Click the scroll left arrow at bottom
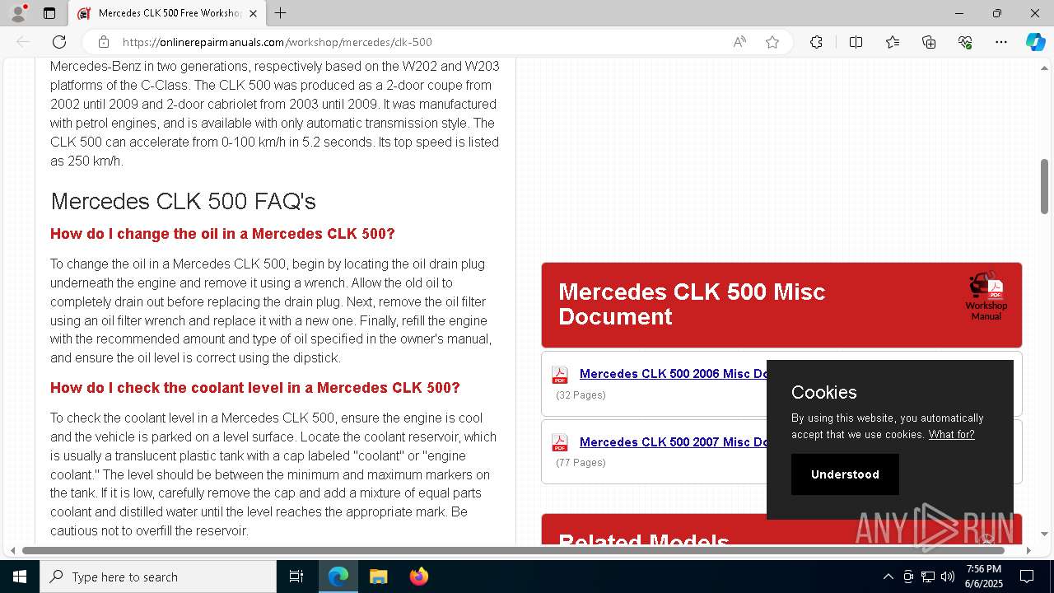This screenshot has height=593, width=1054. pos(12,550)
